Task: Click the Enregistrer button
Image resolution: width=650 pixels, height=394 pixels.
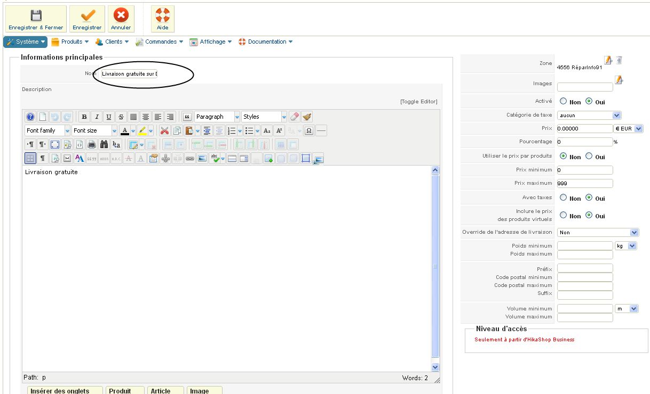Action: point(87,19)
